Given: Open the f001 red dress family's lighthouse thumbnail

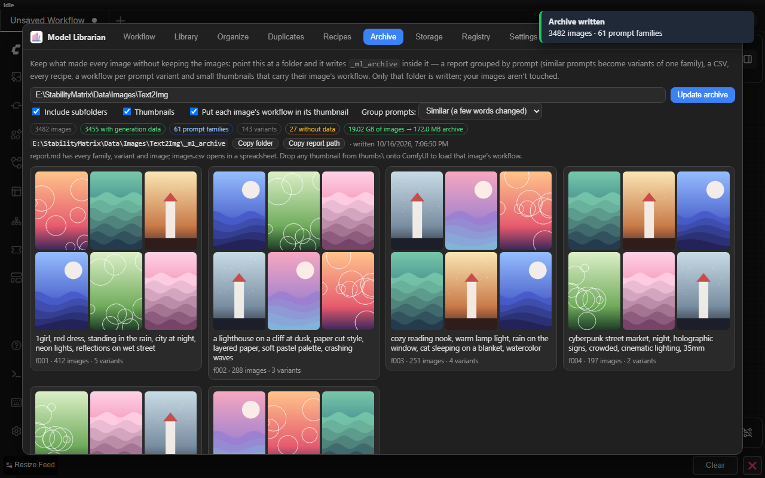Looking at the screenshot, I should (170, 211).
